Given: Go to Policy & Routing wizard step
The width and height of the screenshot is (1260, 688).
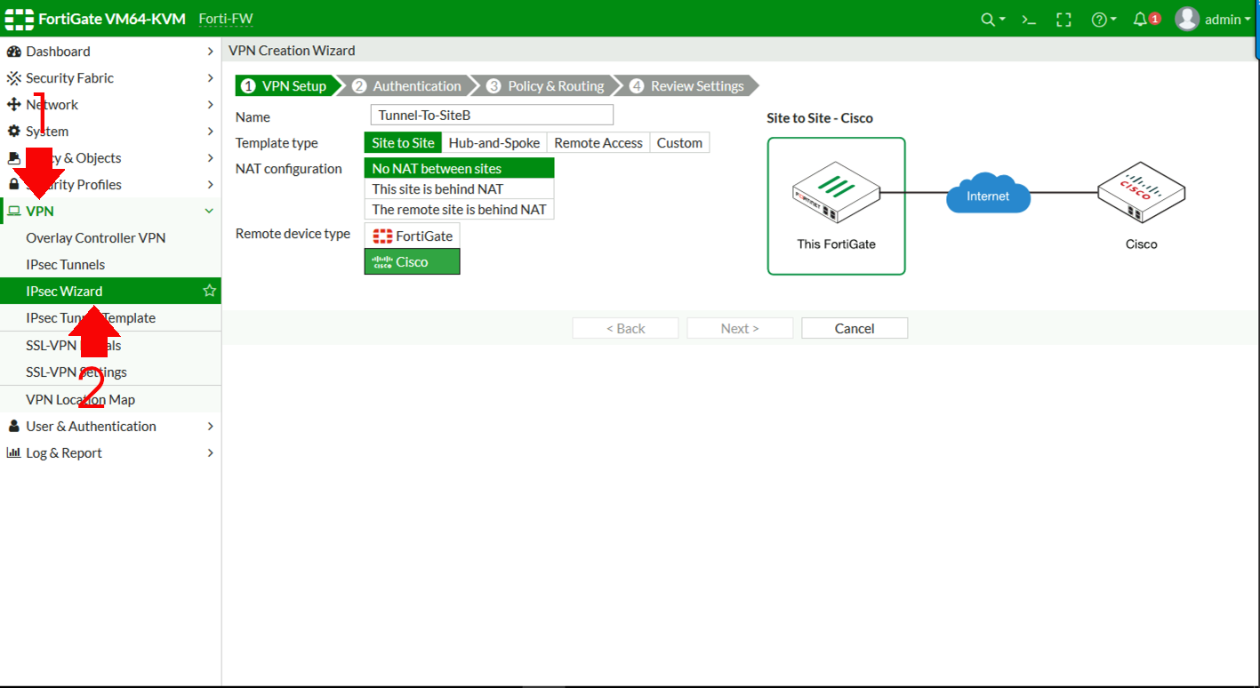Looking at the screenshot, I should click(546, 85).
